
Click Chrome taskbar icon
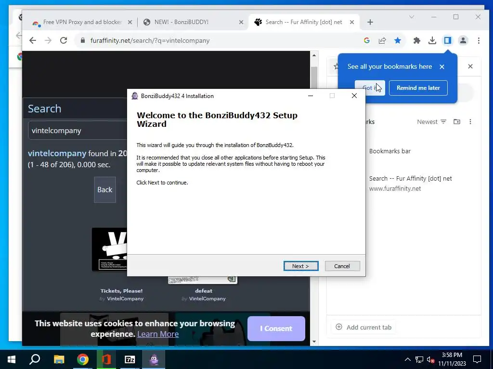click(83, 359)
